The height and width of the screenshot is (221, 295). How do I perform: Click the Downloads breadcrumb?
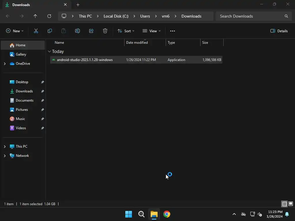191,16
